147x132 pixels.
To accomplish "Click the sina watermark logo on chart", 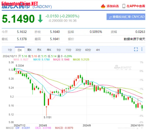I will click(123, 67).
